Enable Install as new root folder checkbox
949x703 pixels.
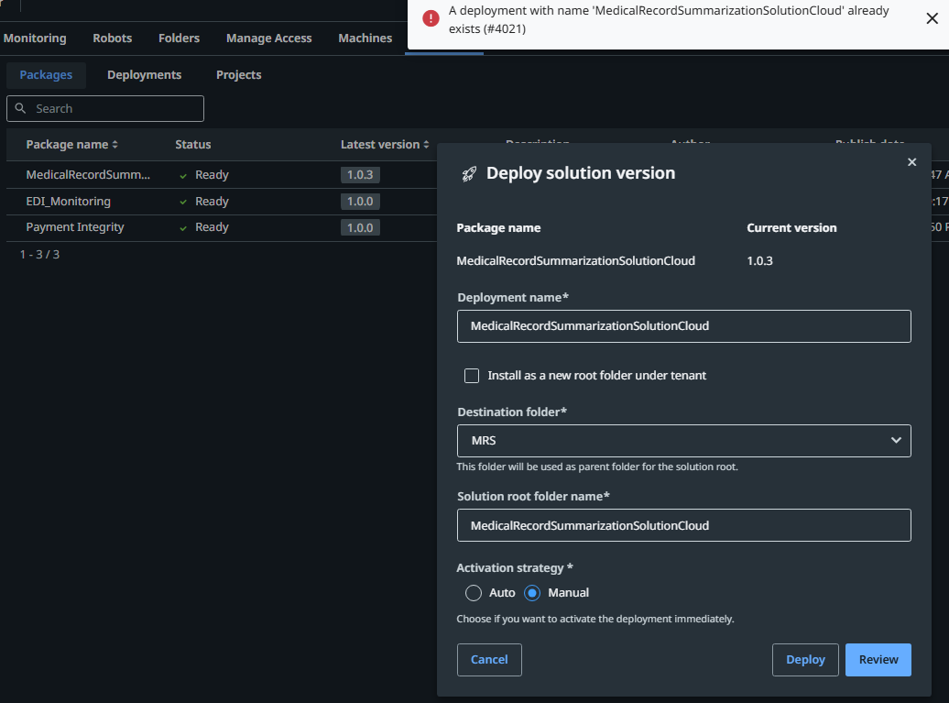pyautogui.click(x=472, y=376)
